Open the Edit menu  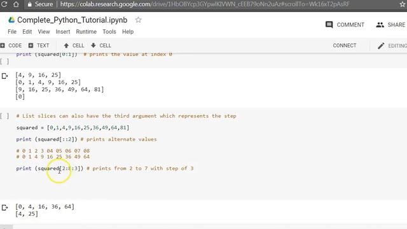pyautogui.click(x=27, y=32)
